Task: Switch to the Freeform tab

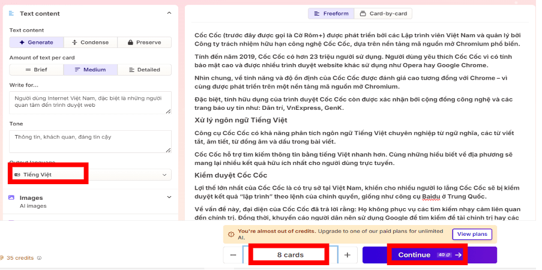Action: click(331, 13)
